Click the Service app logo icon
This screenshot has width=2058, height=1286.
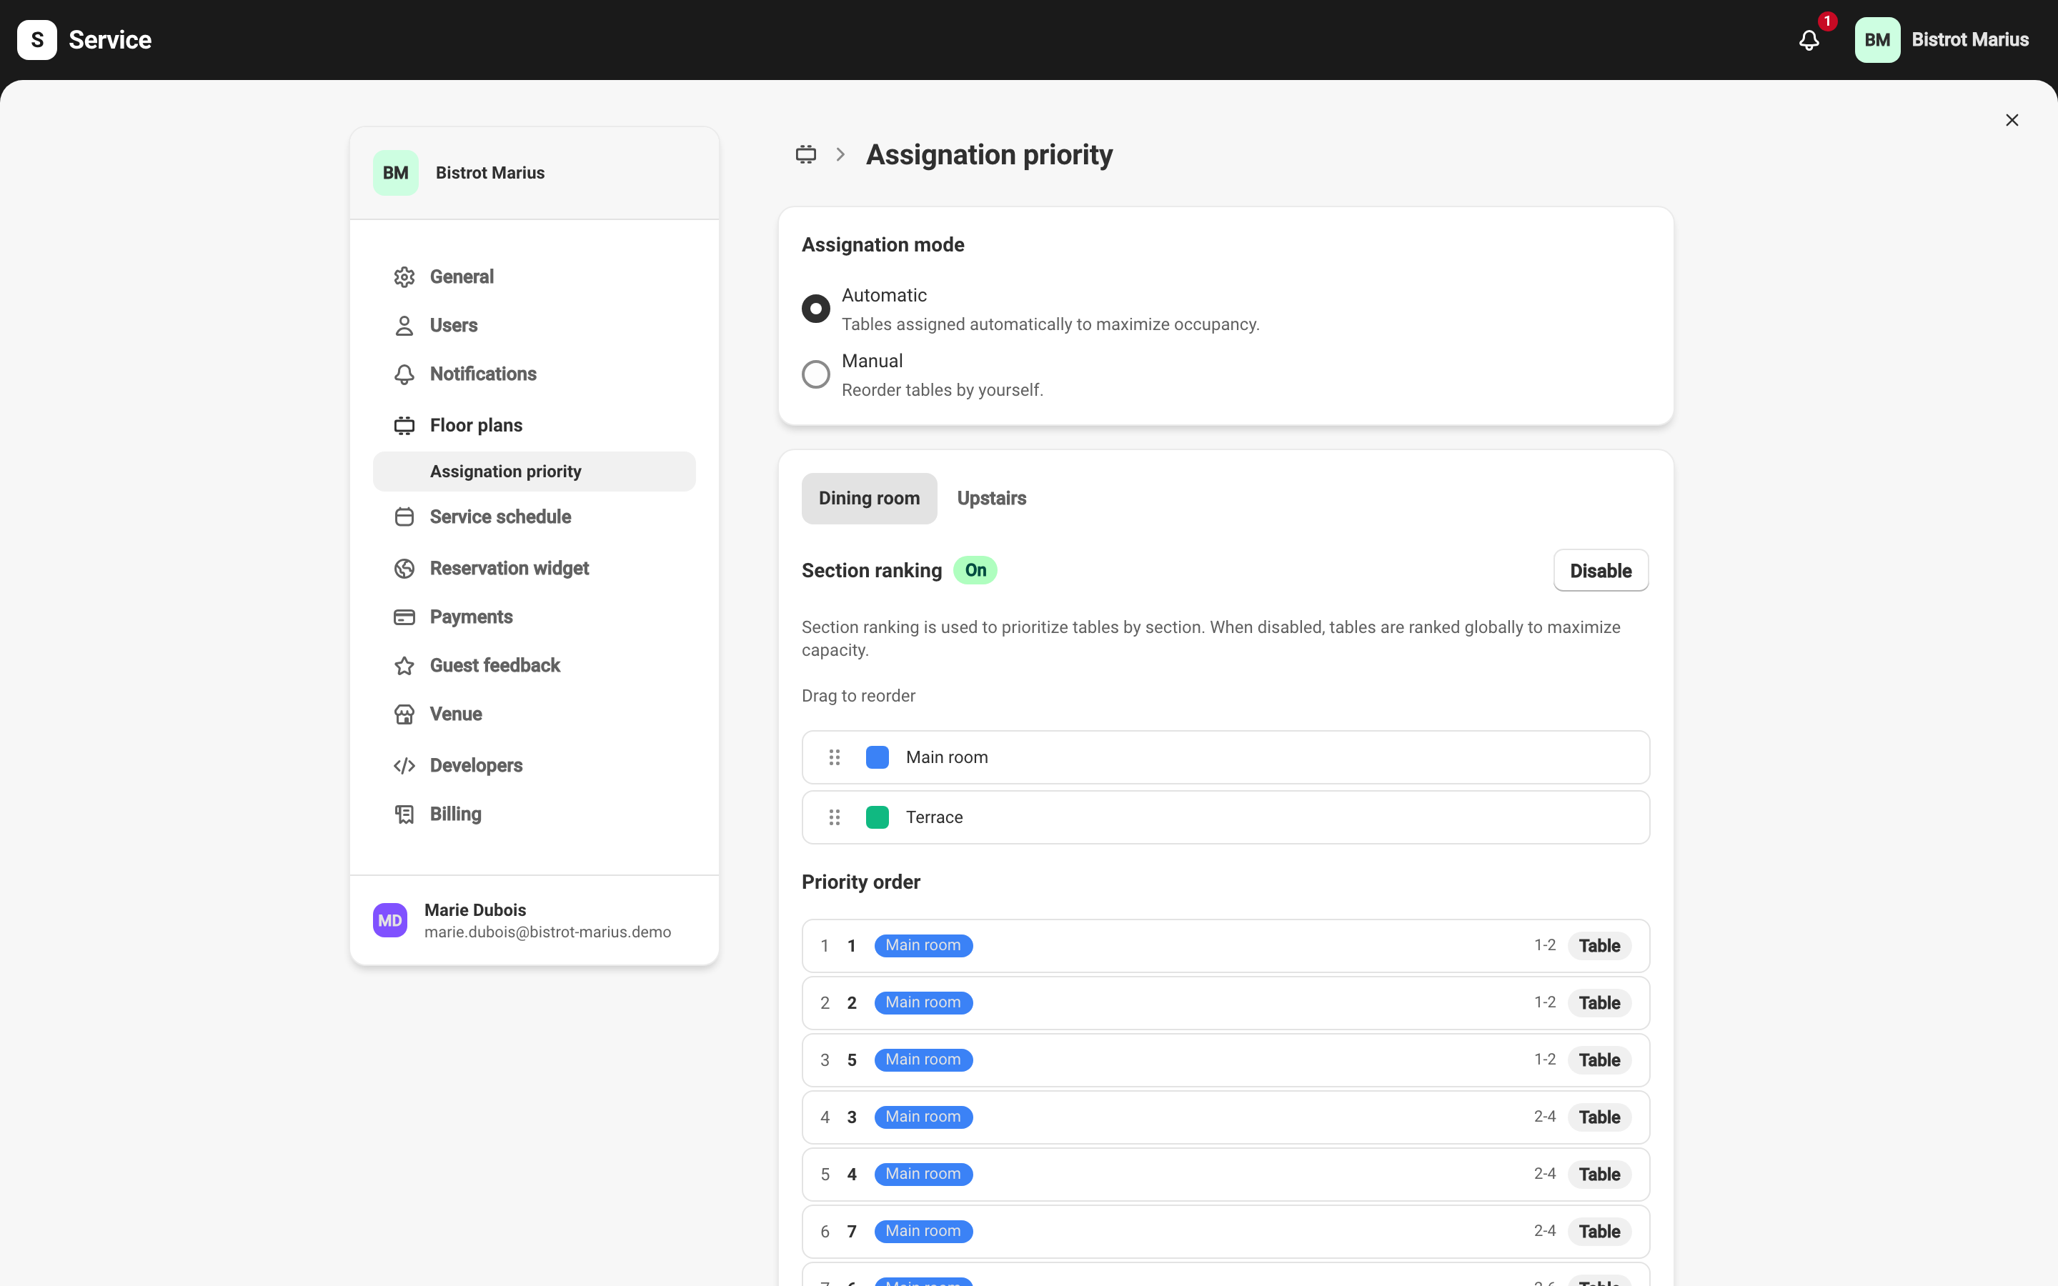pyautogui.click(x=36, y=40)
